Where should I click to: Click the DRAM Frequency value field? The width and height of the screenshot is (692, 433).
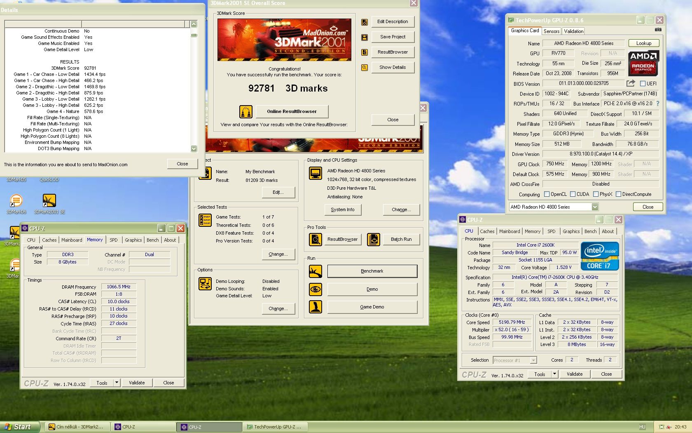[x=119, y=287]
